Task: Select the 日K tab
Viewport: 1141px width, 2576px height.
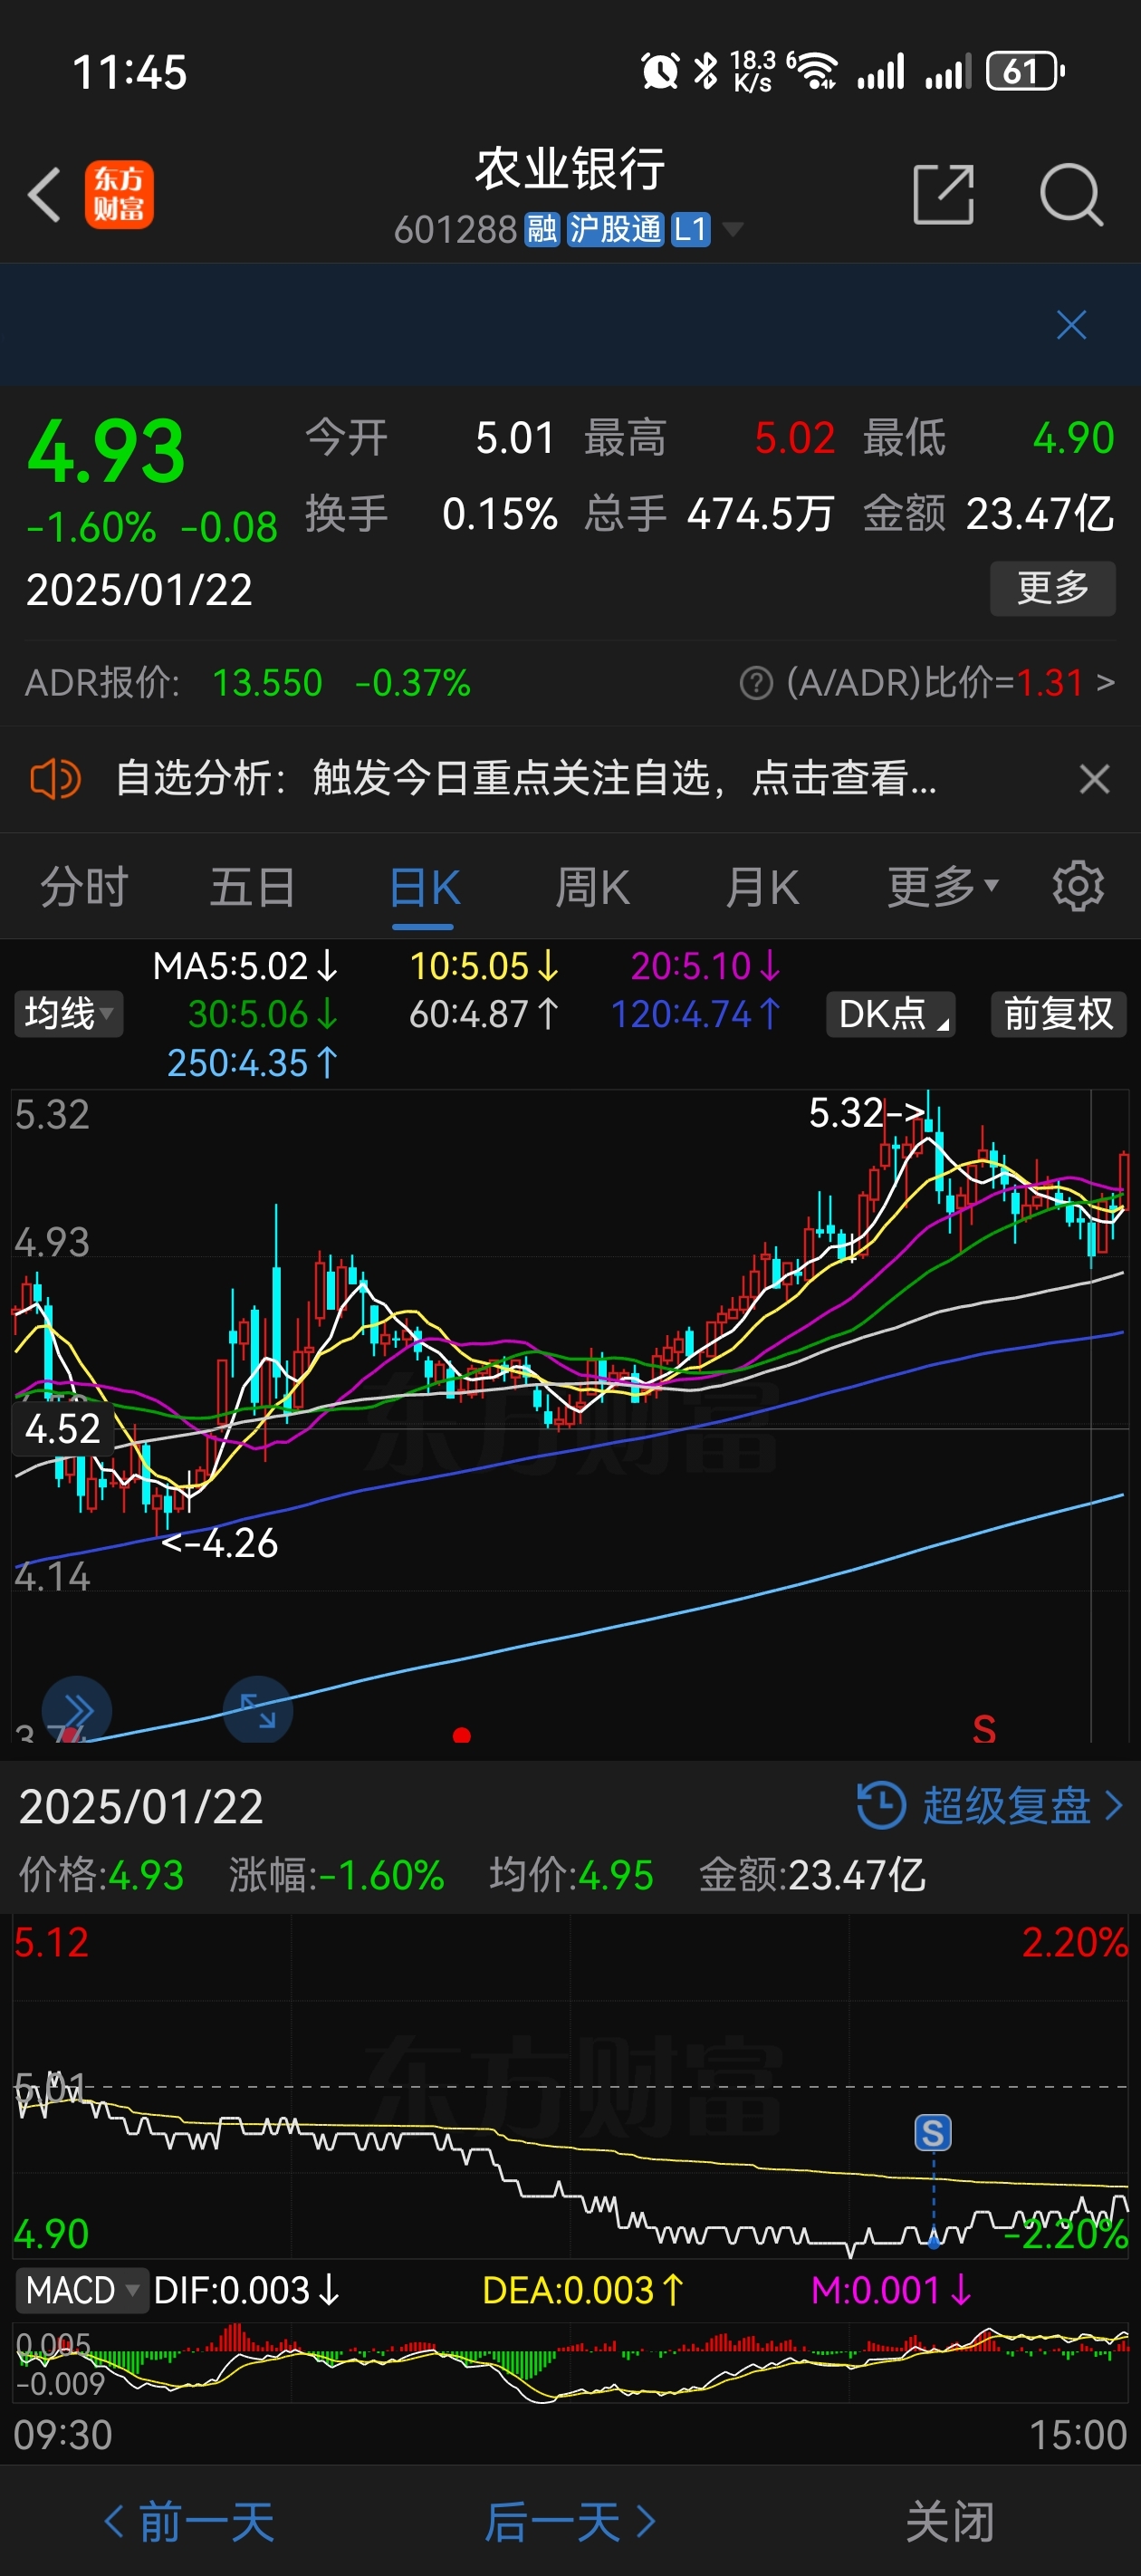Action: click(x=424, y=888)
